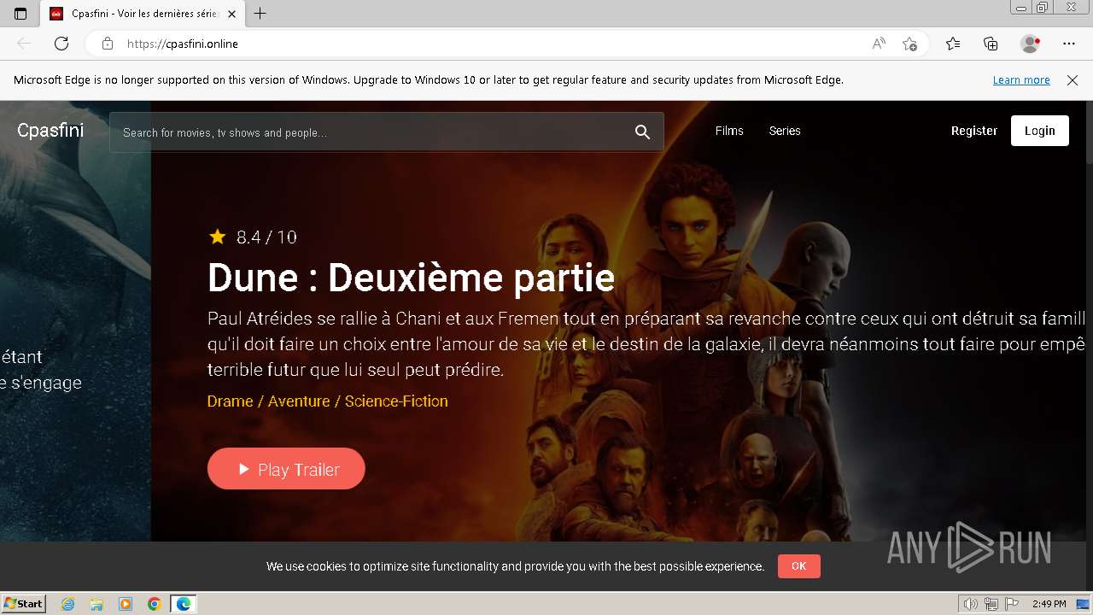
Task: Open Dune : Deuxième partie title
Action: click(411, 278)
